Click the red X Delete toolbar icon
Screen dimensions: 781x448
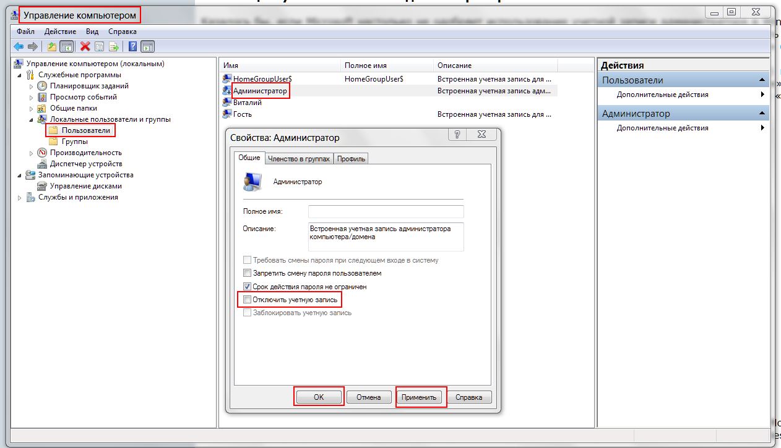coord(85,46)
